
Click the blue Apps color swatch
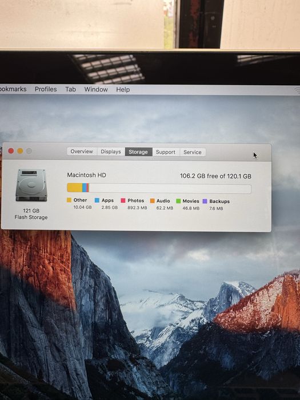pyautogui.click(x=97, y=200)
